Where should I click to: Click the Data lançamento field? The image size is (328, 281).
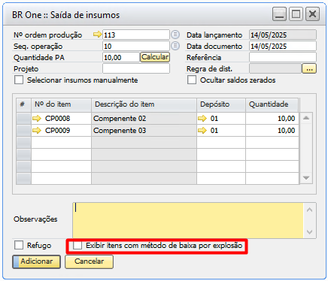283,35
